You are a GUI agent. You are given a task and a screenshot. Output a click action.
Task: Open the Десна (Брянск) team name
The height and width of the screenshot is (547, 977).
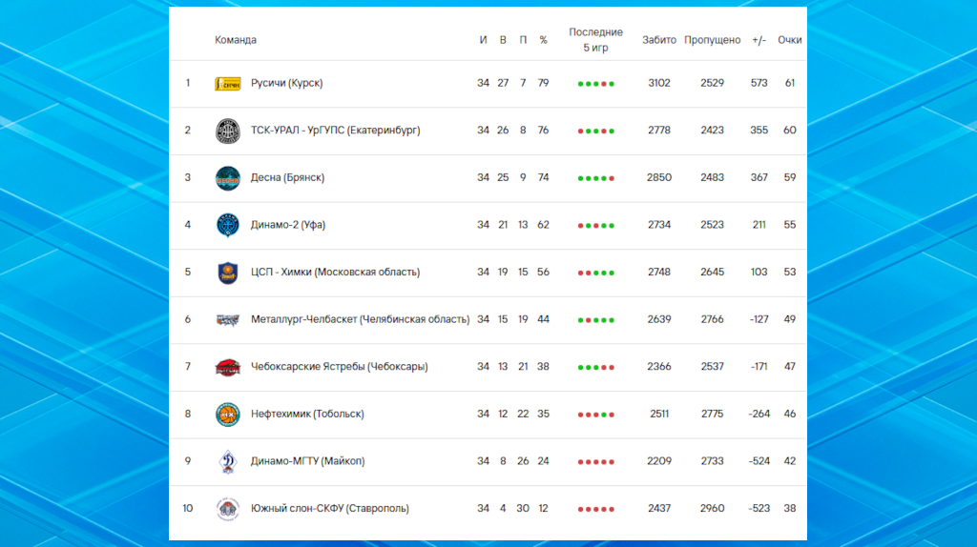[287, 177]
